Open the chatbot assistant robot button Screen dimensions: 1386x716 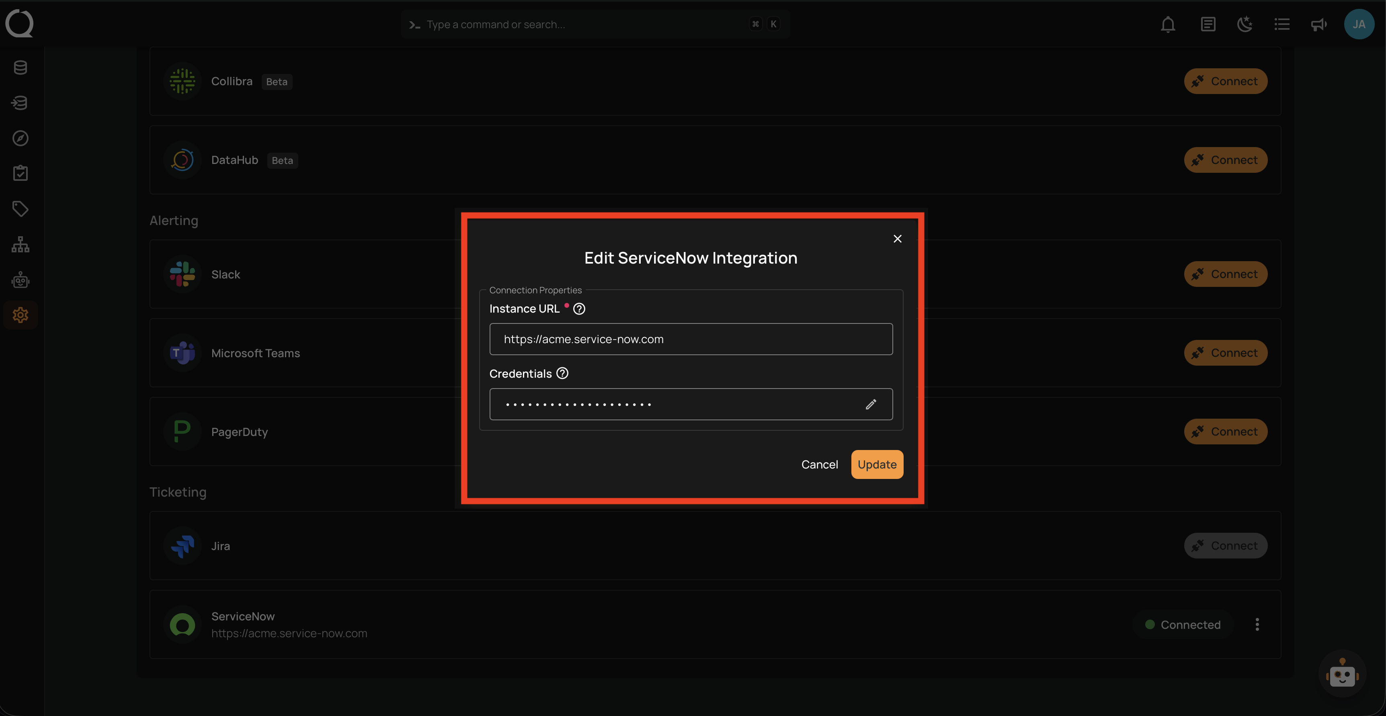click(x=1342, y=674)
